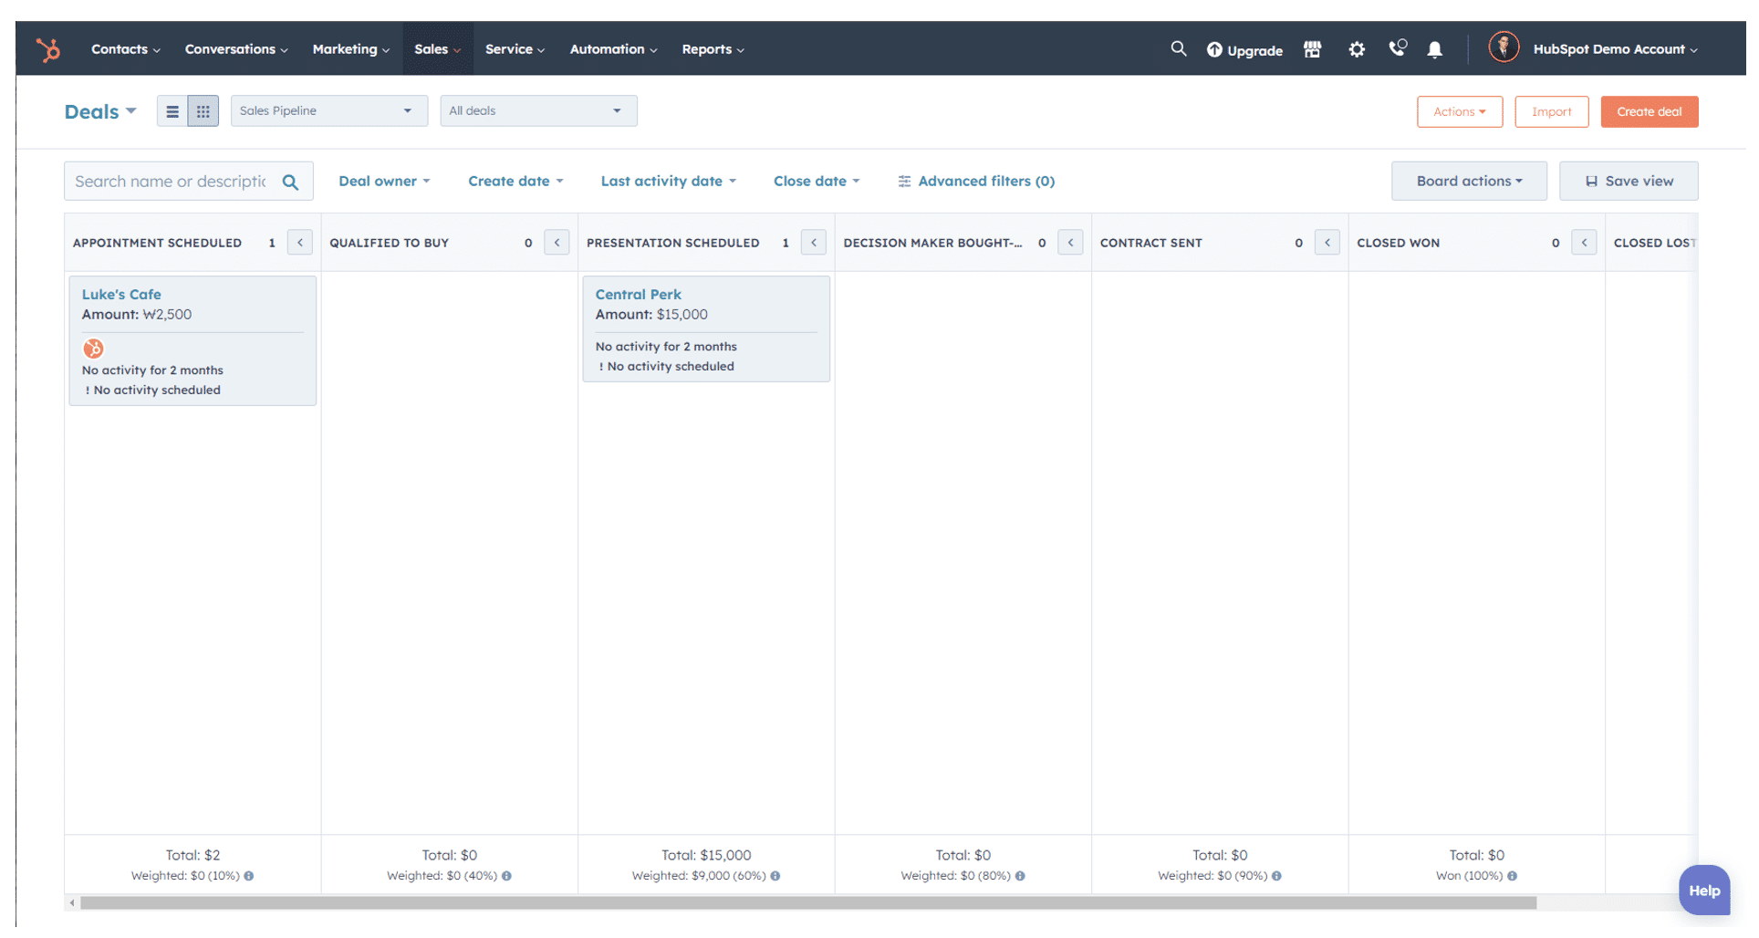This screenshot has height=938, width=1759.
Task: Open the Sales menu
Action: tap(437, 49)
